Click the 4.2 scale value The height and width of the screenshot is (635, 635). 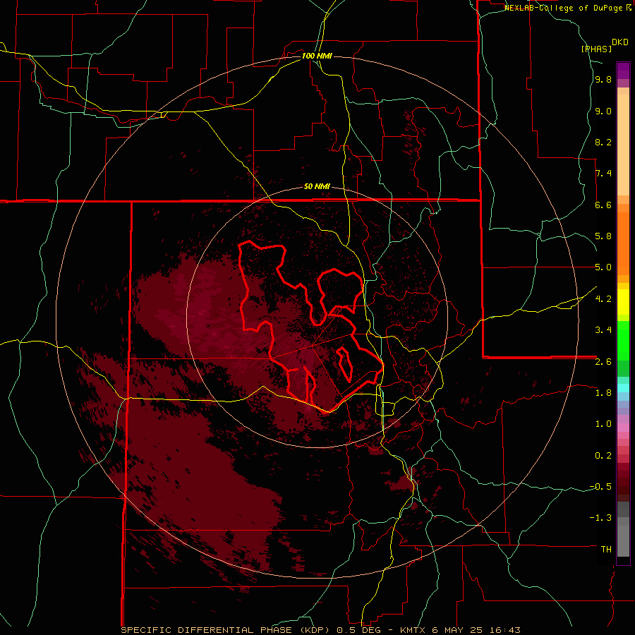[x=603, y=299]
